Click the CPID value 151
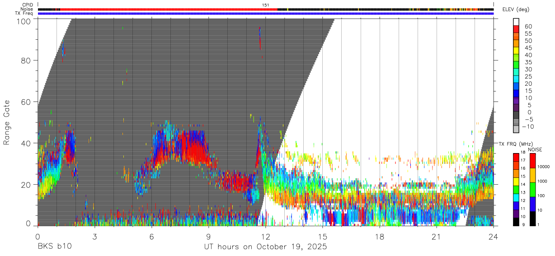The width and height of the screenshot is (555, 256). [x=266, y=5]
